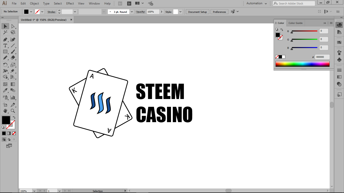Switch to the Color Guide tab

click(295, 23)
